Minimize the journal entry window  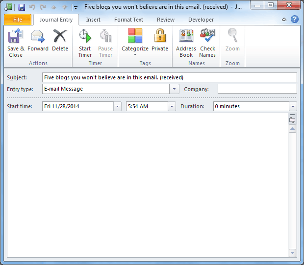pyautogui.click(x=257, y=5)
